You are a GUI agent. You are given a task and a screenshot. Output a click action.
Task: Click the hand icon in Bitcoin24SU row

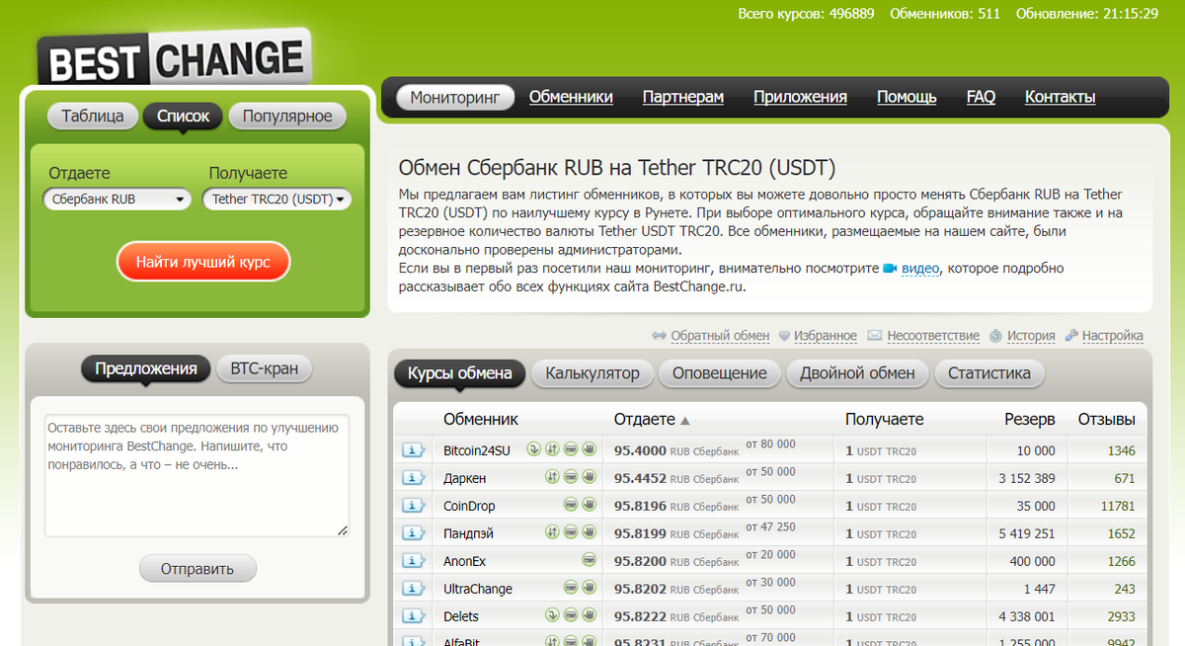[590, 449]
